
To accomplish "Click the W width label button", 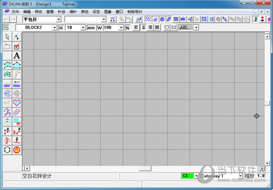I will point(100,28).
